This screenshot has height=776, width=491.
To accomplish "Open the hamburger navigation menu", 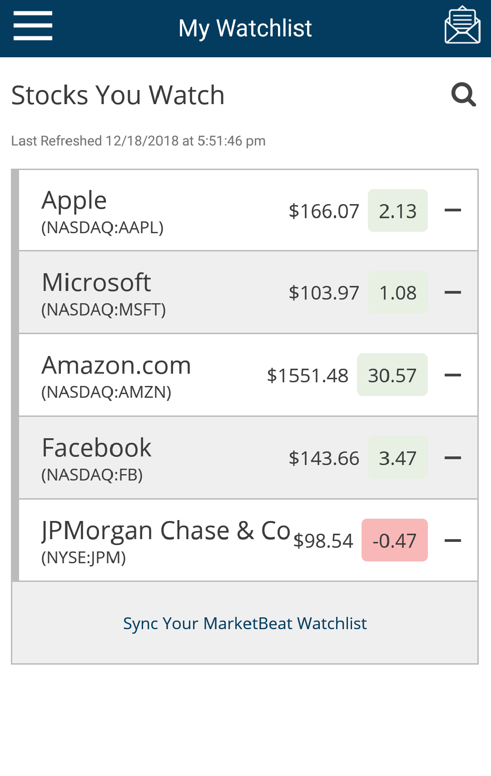I will (33, 26).
